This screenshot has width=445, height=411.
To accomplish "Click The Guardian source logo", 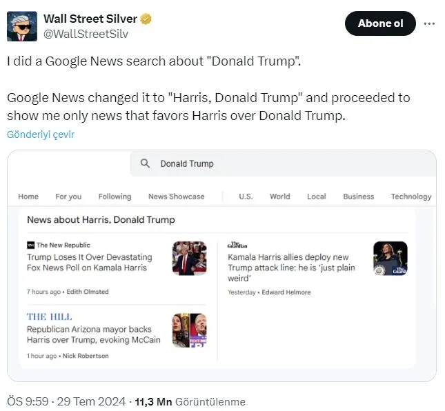I will (237, 245).
